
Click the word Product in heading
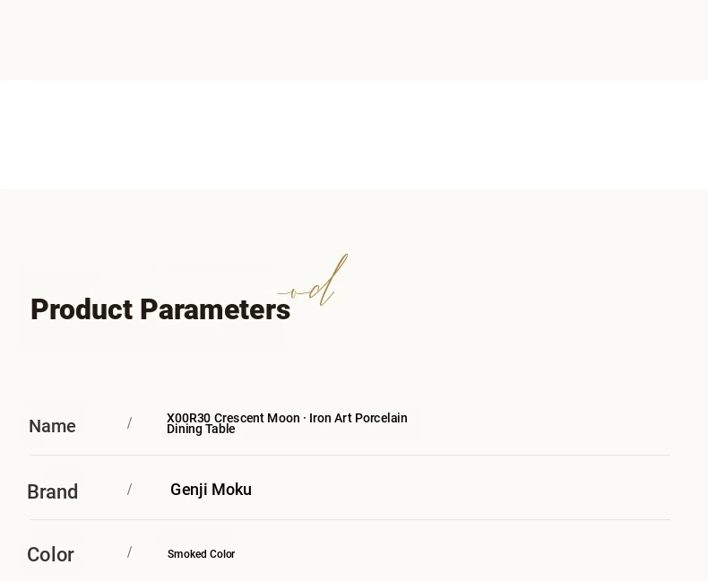[82, 309]
